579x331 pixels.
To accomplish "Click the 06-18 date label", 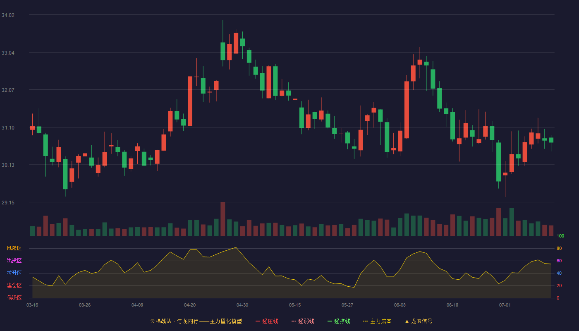I will 452,305.
